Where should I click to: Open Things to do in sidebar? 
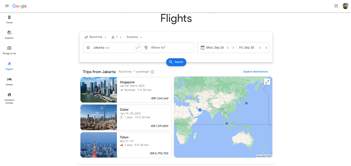click(x=9, y=50)
